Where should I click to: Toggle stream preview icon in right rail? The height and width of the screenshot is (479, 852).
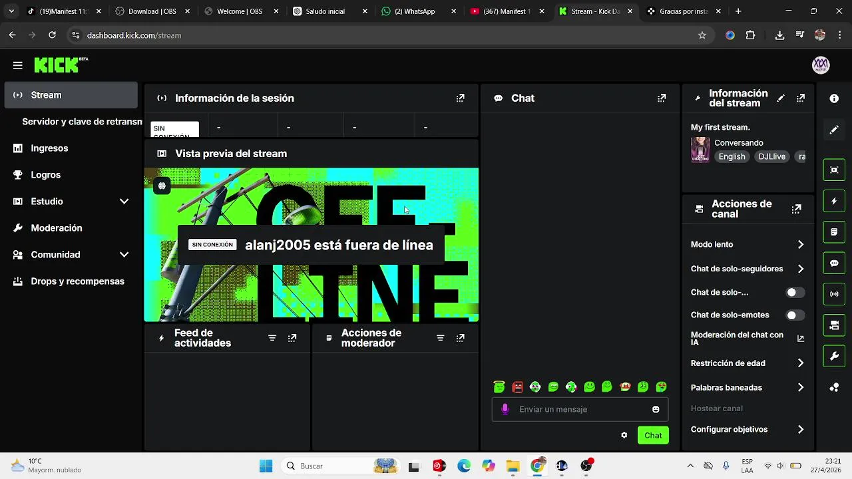(x=834, y=170)
